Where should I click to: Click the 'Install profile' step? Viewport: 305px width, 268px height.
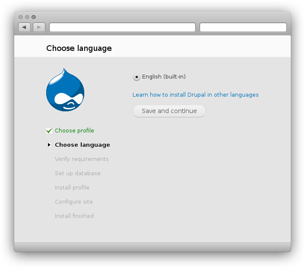click(72, 188)
